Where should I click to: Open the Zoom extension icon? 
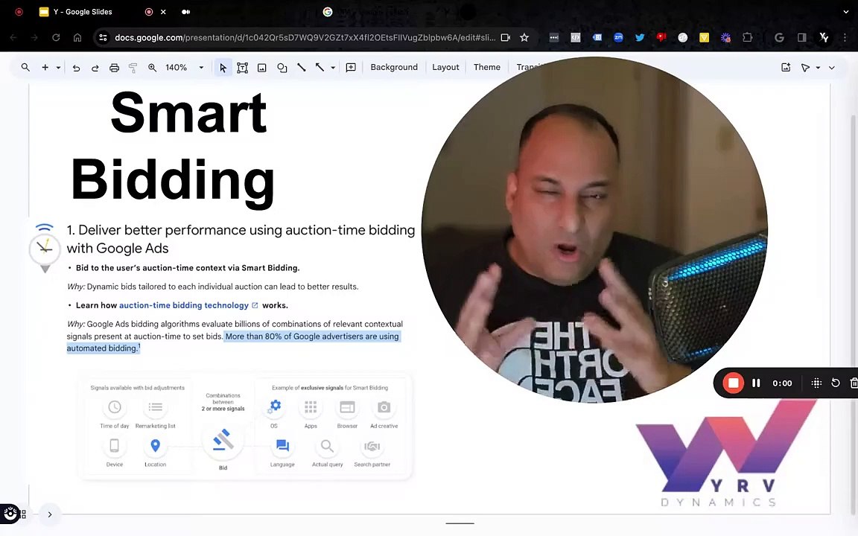(x=618, y=37)
